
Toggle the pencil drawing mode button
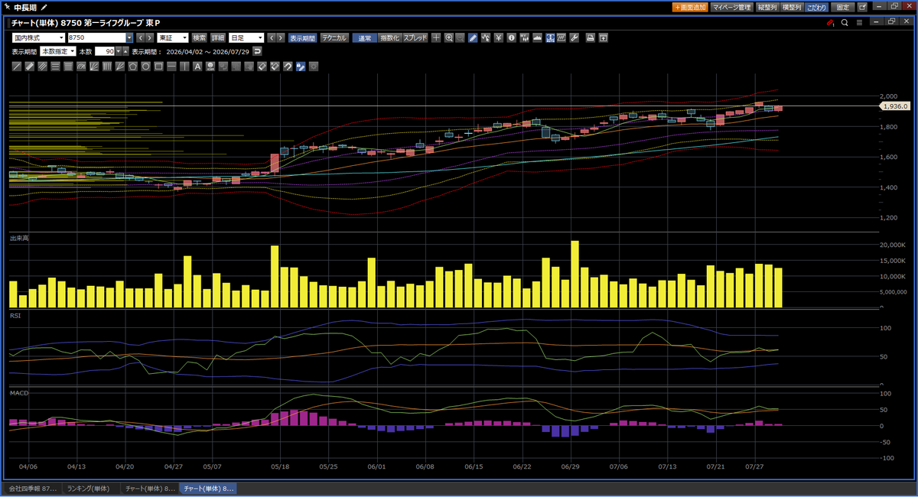click(473, 37)
